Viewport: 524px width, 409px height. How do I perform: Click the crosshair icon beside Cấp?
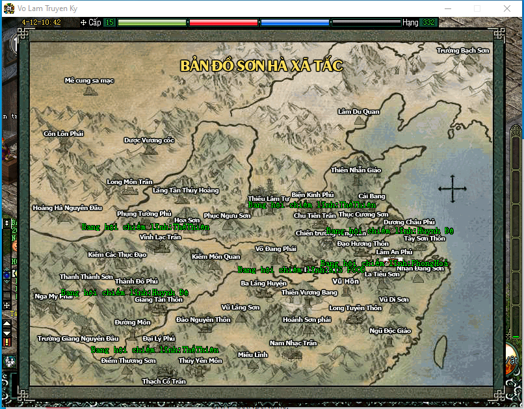pyautogui.click(x=84, y=22)
